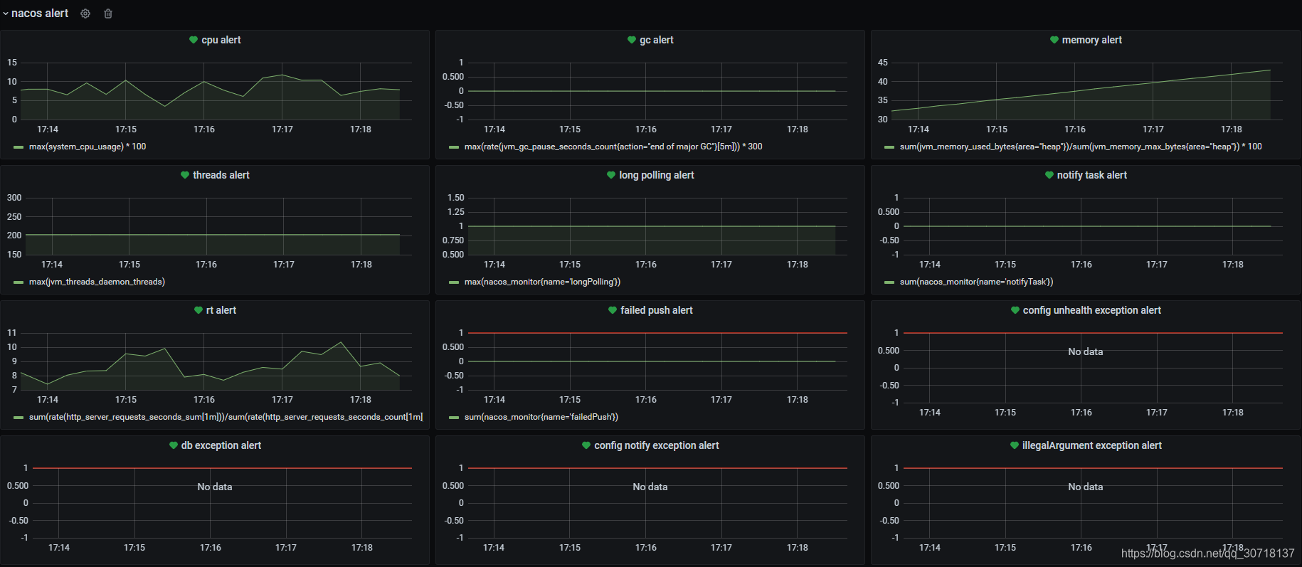1302x567 pixels.
Task: Click the heart icon beside failed push alert
Action: coord(613,310)
